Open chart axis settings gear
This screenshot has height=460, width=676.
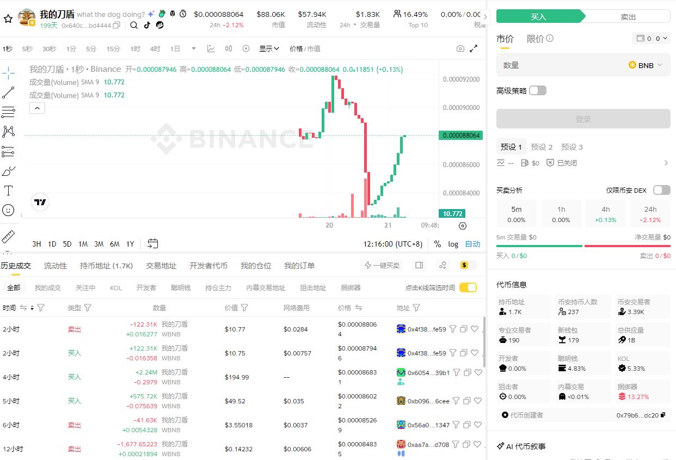[463, 225]
